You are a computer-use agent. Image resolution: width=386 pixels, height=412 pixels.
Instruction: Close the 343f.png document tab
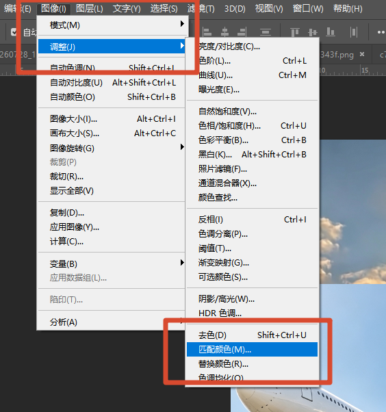point(362,54)
